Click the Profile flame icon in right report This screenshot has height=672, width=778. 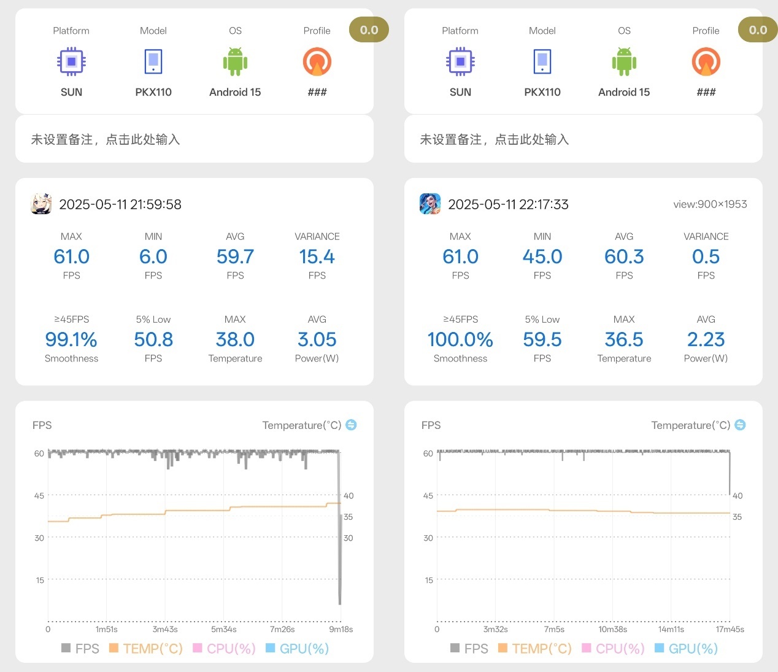706,61
